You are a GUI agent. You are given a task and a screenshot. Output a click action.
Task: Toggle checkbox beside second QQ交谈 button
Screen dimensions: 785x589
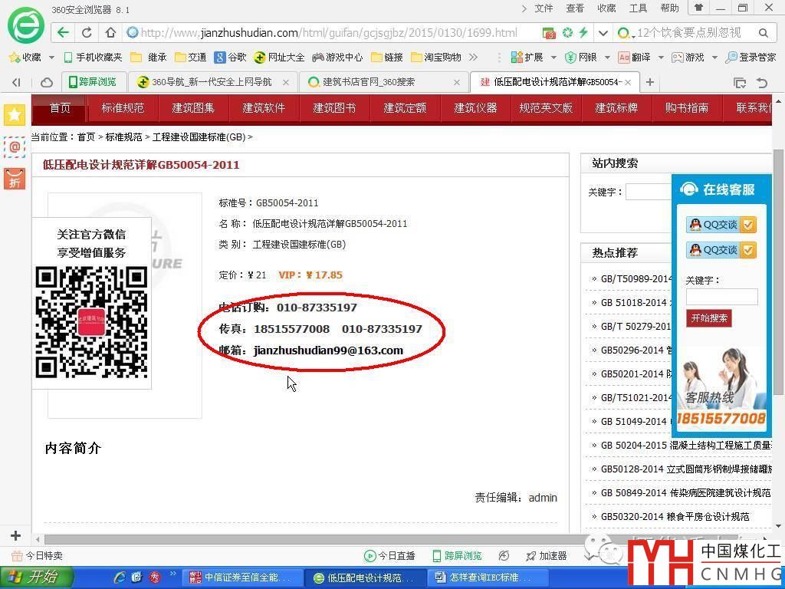[749, 250]
